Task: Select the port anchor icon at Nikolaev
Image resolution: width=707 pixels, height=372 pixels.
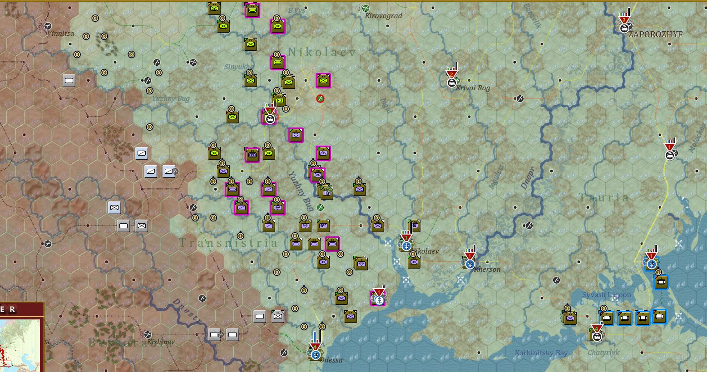Action: coord(405,246)
